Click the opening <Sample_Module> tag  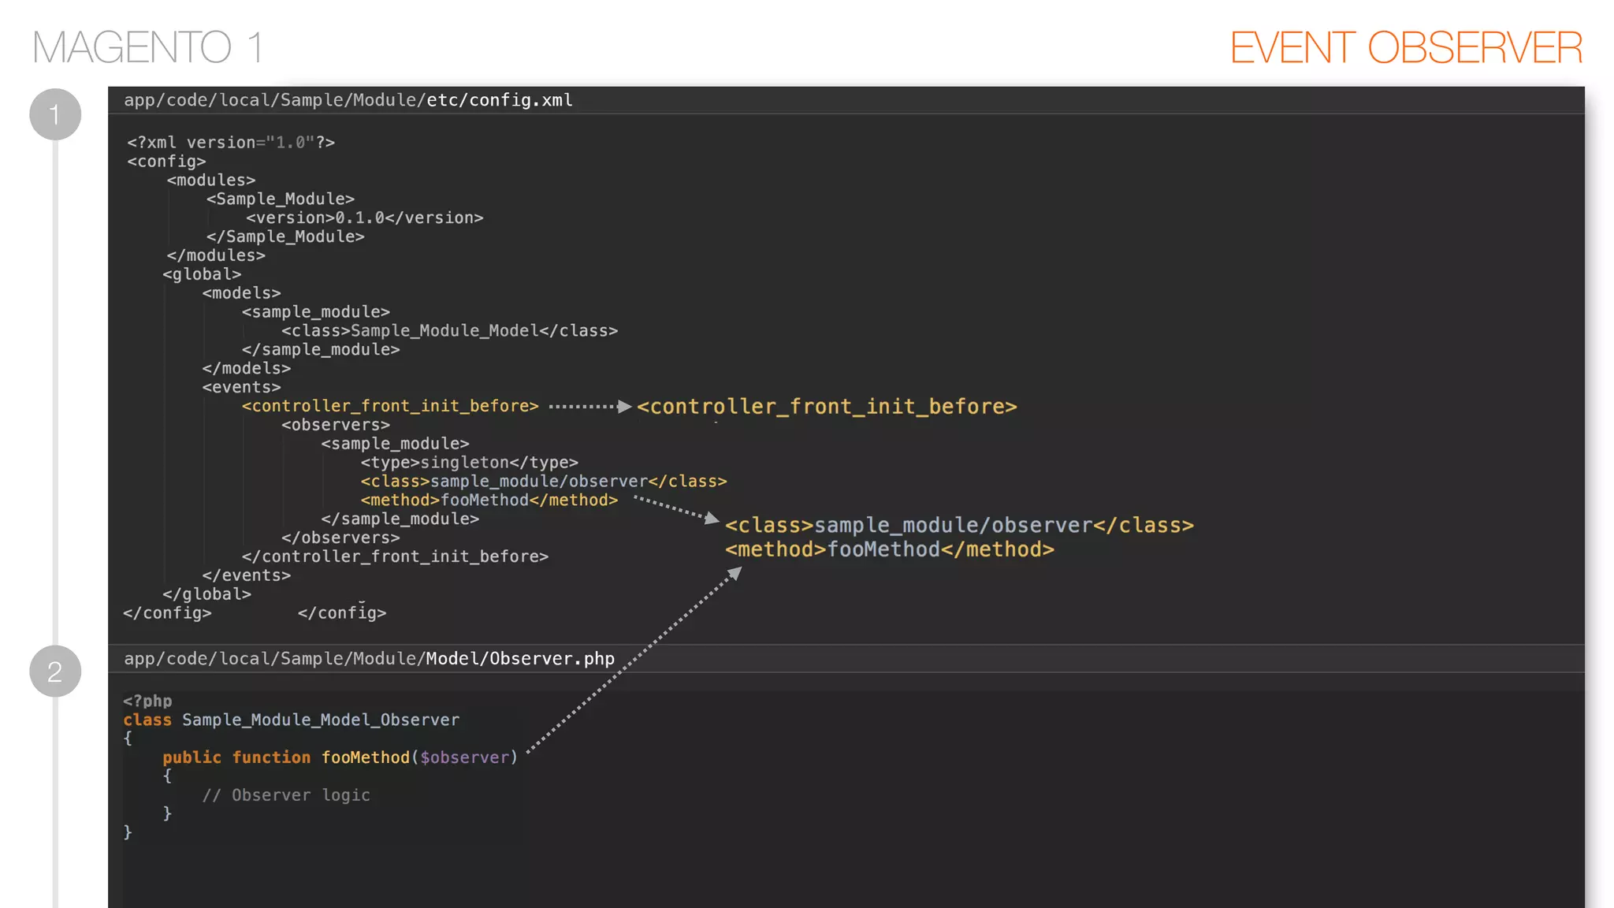coord(281,199)
